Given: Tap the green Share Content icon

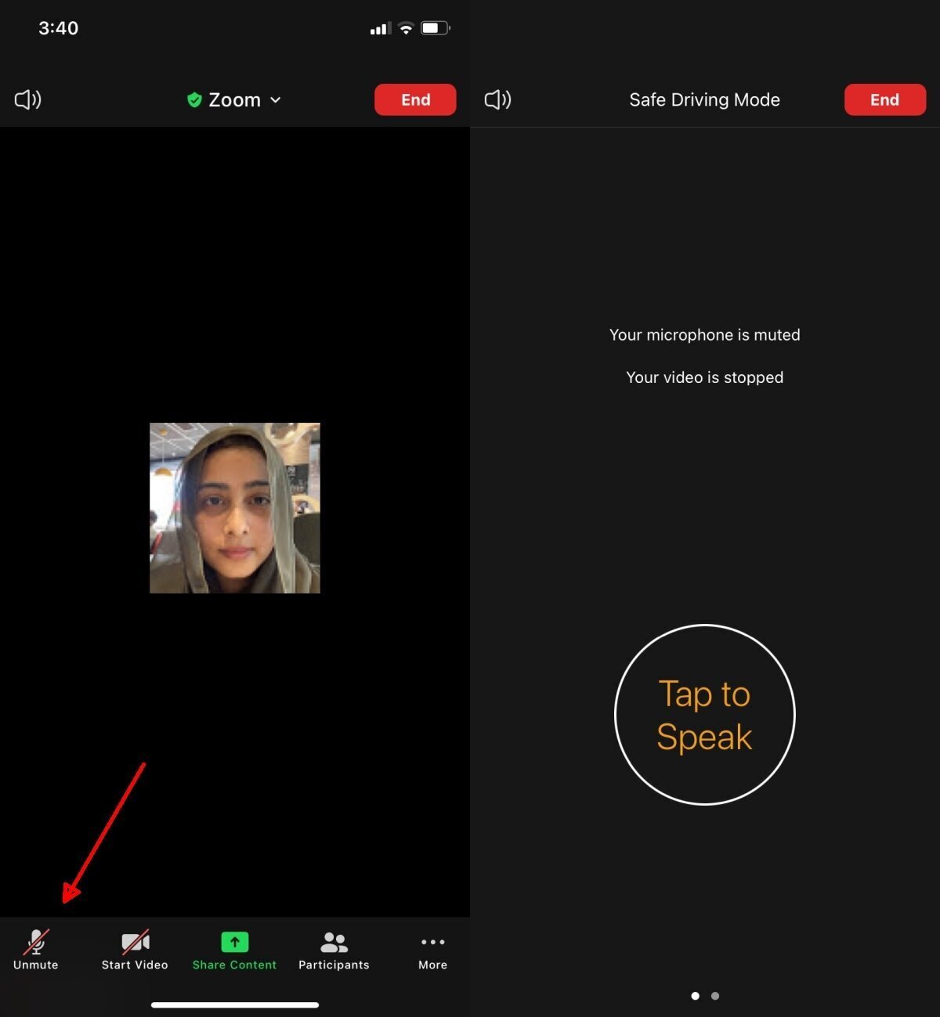Looking at the screenshot, I should point(234,943).
